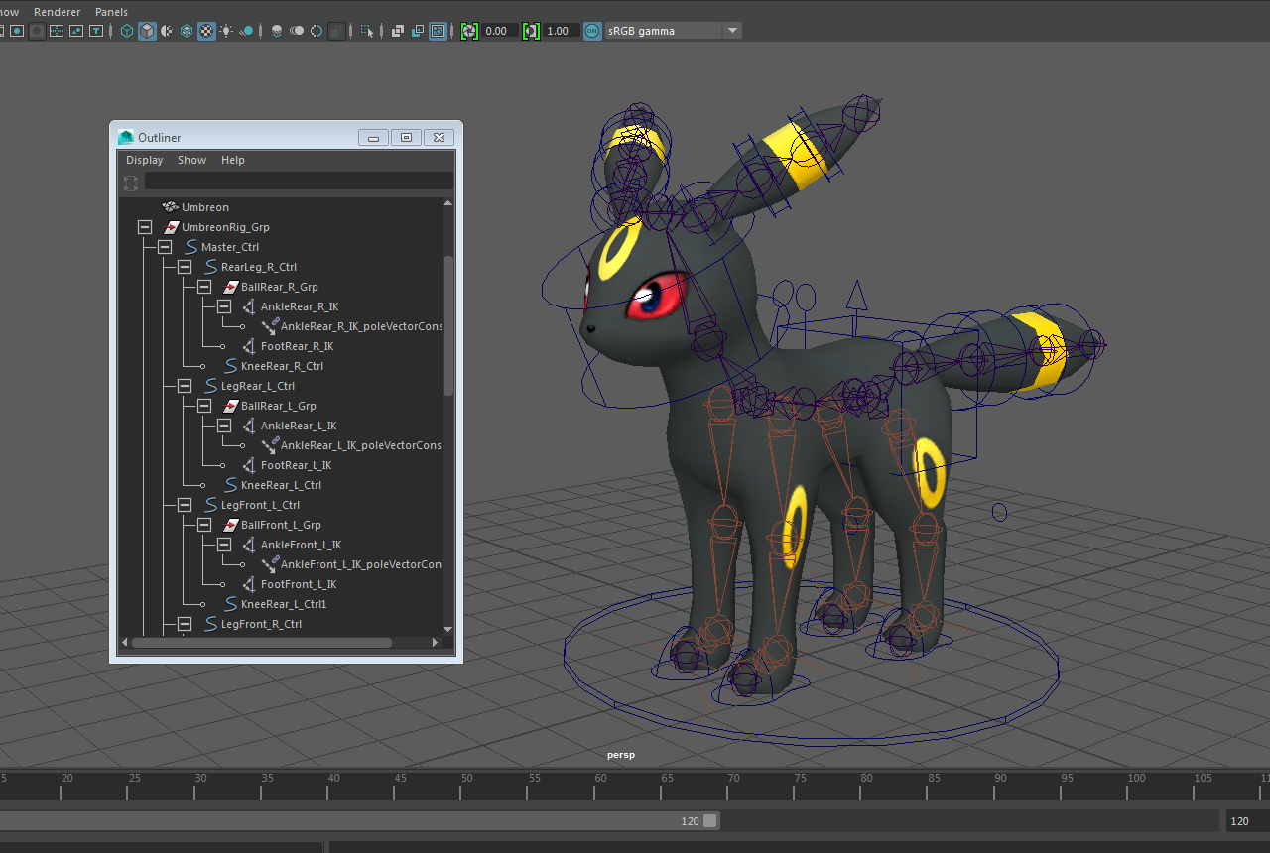
Task: Select the AnkleRear_R_IK handle icon
Action: [249, 306]
